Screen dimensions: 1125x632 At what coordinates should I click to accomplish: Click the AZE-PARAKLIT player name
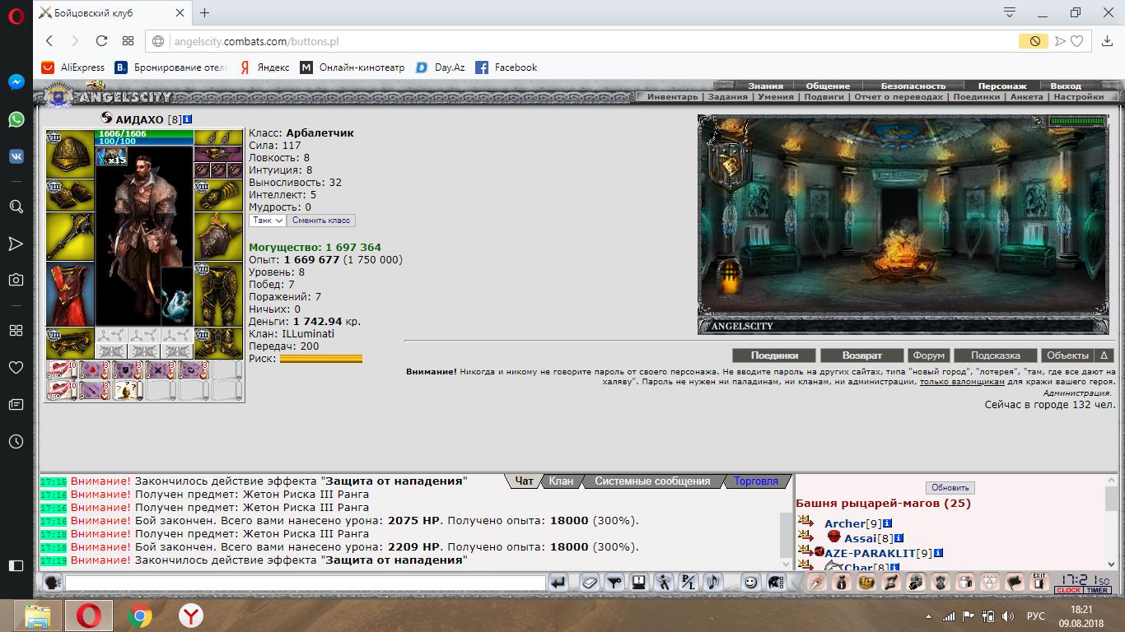(x=871, y=553)
